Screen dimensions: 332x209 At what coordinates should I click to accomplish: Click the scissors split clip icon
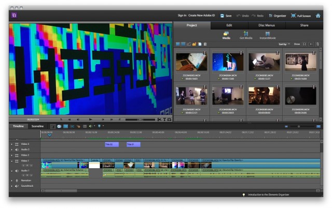tap(160, 120)
